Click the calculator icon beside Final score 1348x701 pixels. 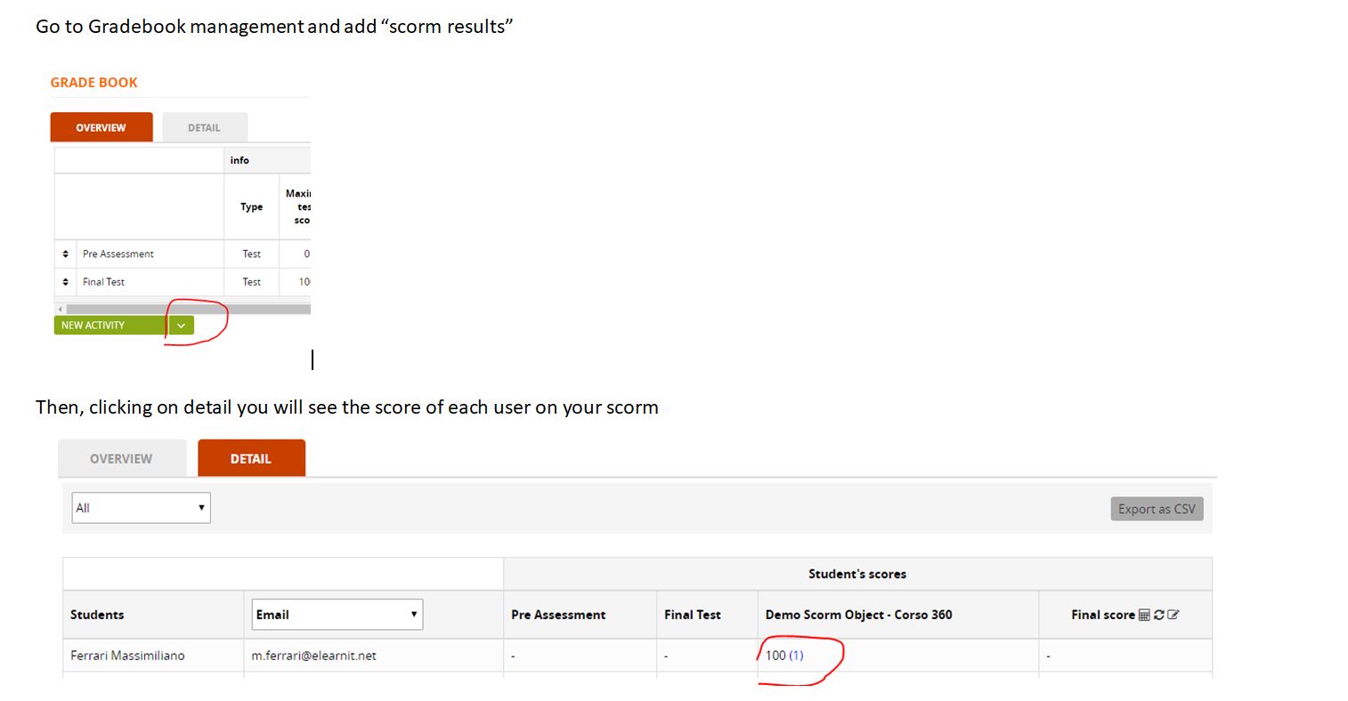(1144, 615)
